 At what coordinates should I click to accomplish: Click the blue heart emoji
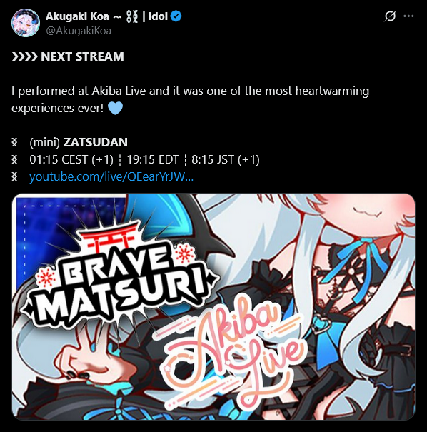point(115,108)
